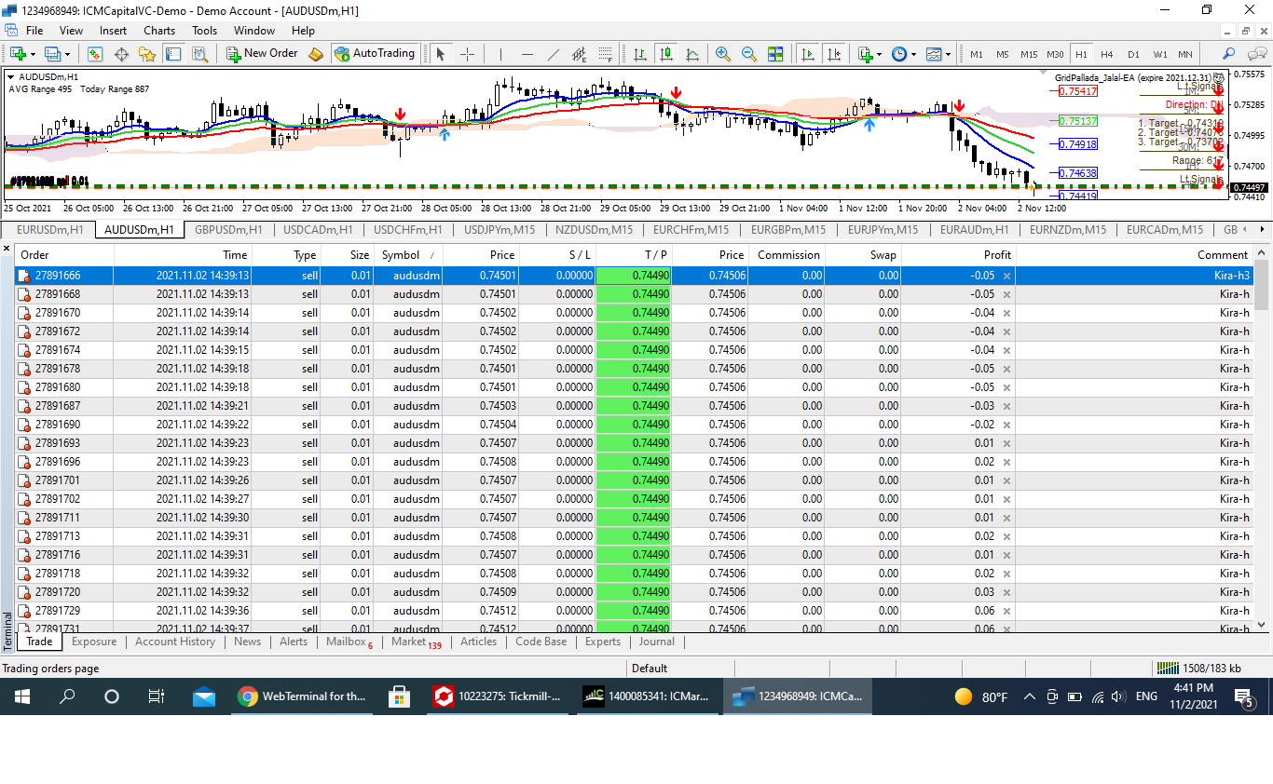Click the Zoom Out magnifier icon

(748, 54)
